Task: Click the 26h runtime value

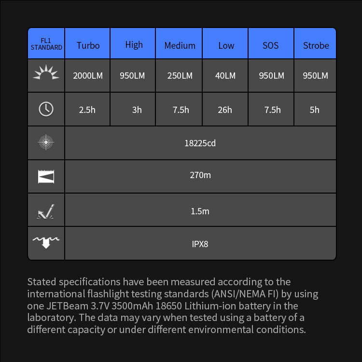Action: pos(225,110)
